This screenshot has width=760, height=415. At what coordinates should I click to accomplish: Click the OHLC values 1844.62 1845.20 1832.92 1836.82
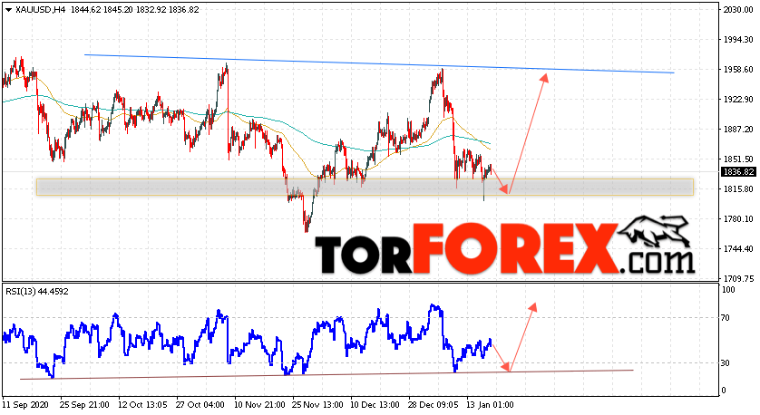[135, 10]
